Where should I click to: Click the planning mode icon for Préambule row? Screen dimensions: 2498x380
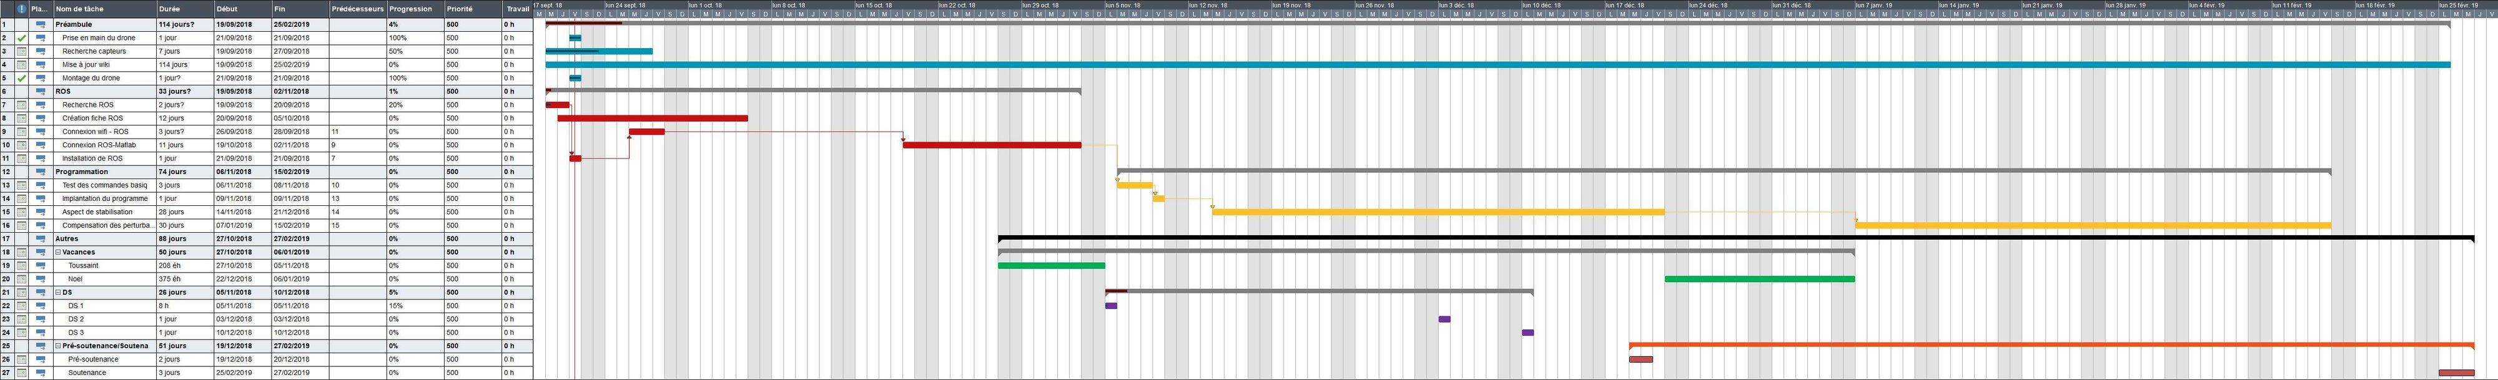tap(41, 24)
